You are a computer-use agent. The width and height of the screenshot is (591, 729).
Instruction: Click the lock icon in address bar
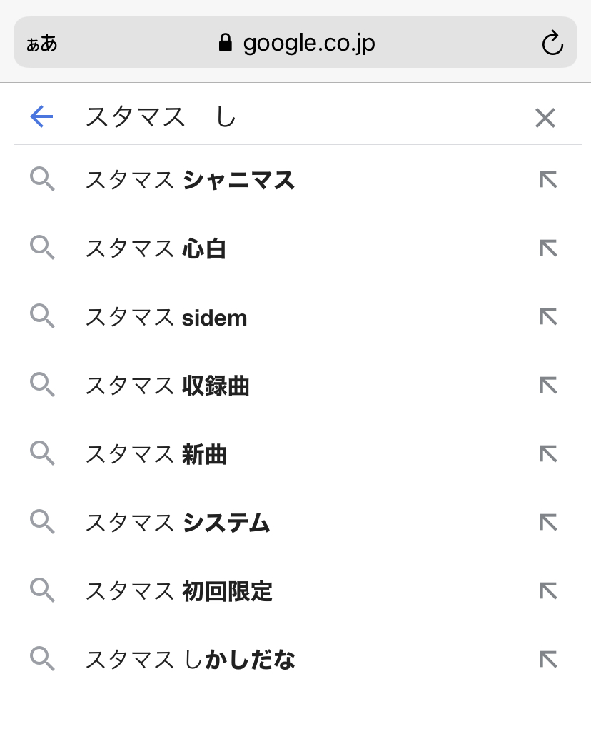pyautogui.click(x=226, y=44)
